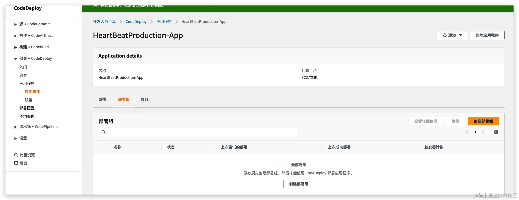Click the 构件 • CodeArtifact label
The height and width of the screenshot is (200, 519).
(x=36, y=35)
